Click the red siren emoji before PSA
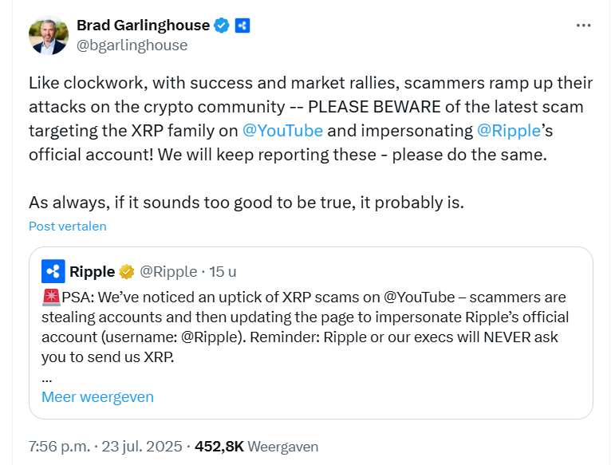615x465 pixels. 49,298
